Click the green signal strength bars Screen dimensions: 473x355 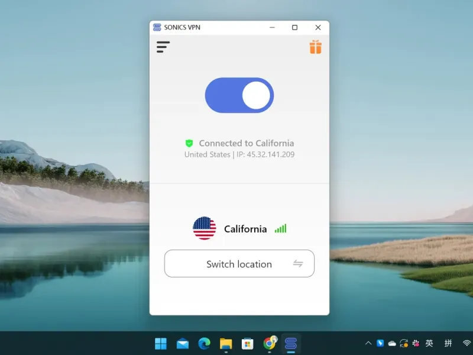click(280, 228)
